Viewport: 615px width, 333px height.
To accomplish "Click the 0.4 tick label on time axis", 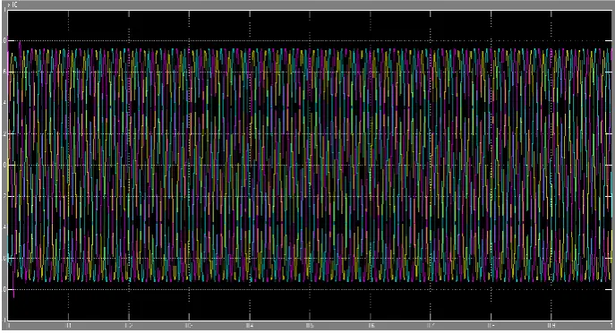I will pyautogui.click(x=250, y=326).
